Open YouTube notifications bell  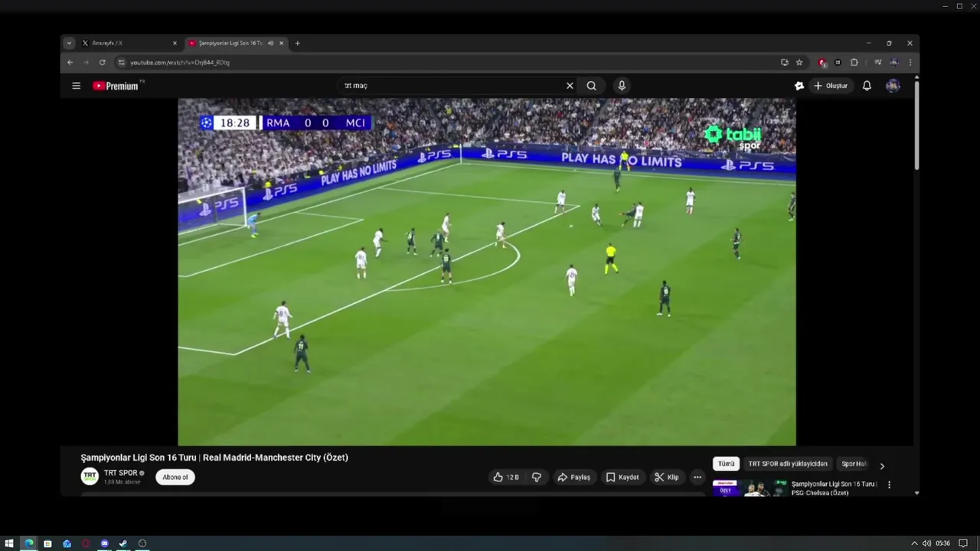point(867,86)
